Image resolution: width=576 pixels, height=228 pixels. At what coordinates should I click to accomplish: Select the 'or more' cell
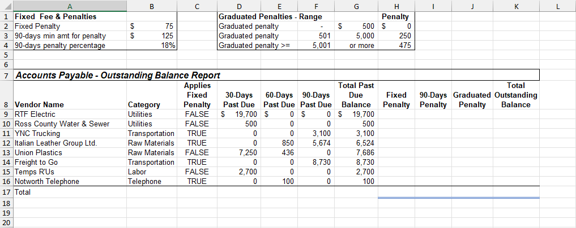tap(356, 45)
